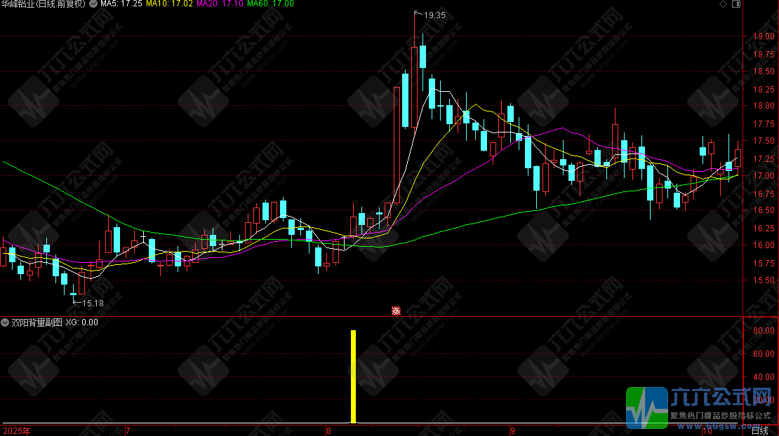Click the 2025年 label on time axis
This screenshot has width=779, height=436.
(x=16, y=431)
